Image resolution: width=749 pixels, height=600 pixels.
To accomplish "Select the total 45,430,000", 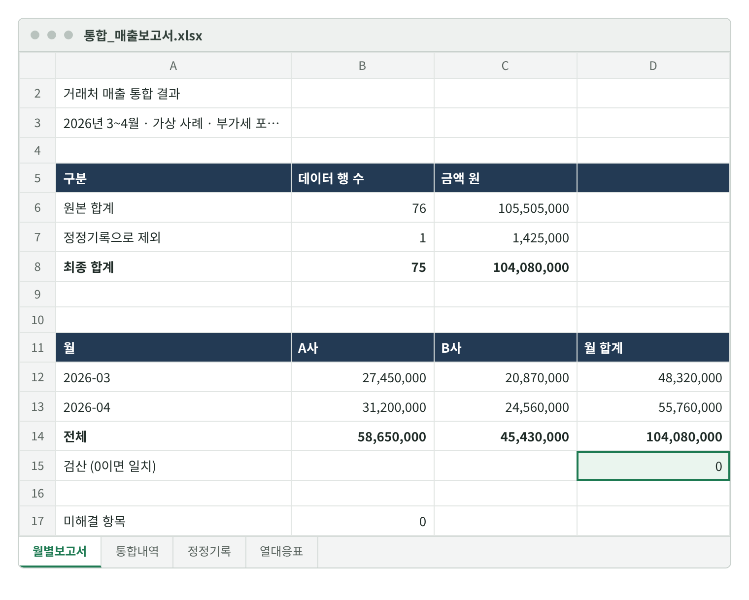I will [x=506, y=436].
